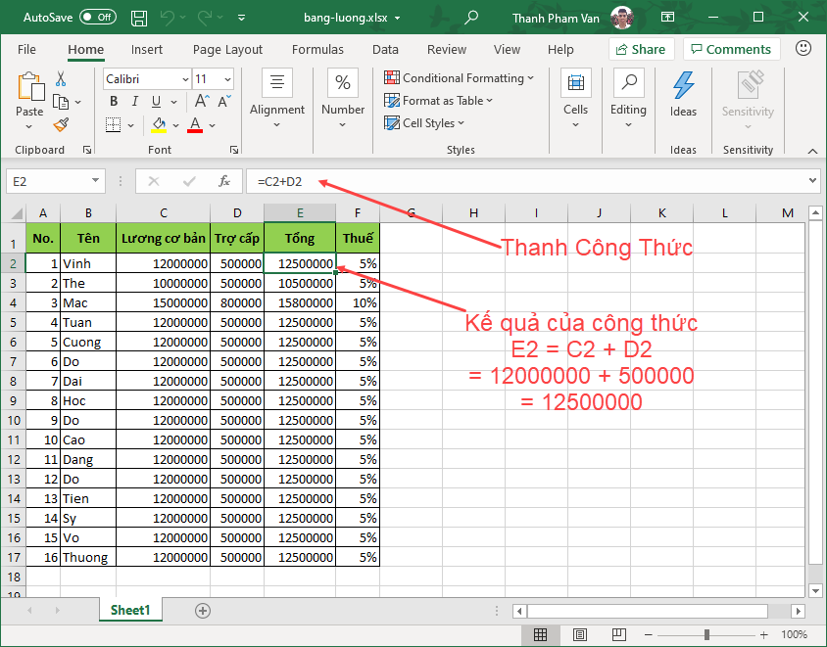Open the File tab
This screenshot has height=647, width=827.
(x=26, y=50)
